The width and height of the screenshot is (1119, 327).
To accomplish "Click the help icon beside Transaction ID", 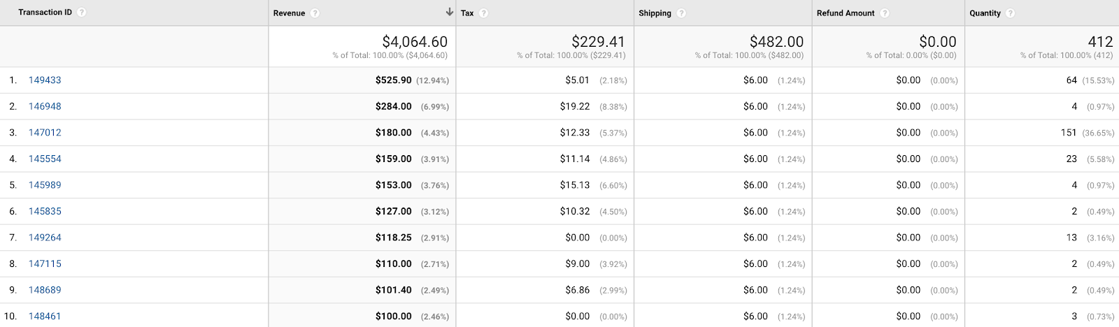I will (x=82, y=13).
